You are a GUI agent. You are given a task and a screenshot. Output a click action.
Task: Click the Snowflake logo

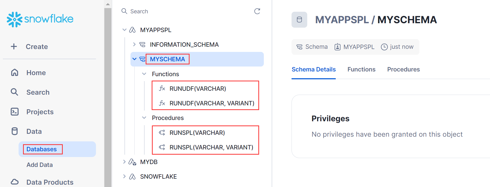tap(40, 19)
